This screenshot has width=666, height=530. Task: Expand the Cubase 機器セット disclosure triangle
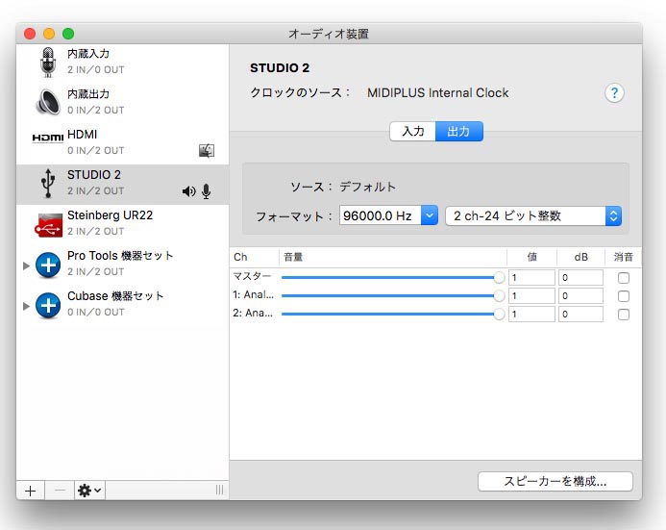point(26,306)
